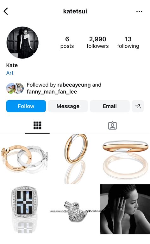Image resolution: width=150 pixels, height=244 pixels.
Task: View the 13 following list
Action: 128,42
